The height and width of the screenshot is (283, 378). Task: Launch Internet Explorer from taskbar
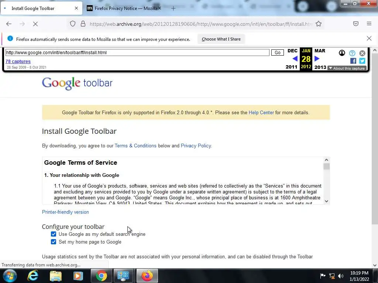(33, 276)
